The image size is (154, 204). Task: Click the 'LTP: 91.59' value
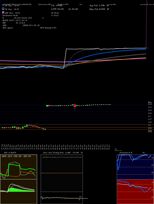57,9
